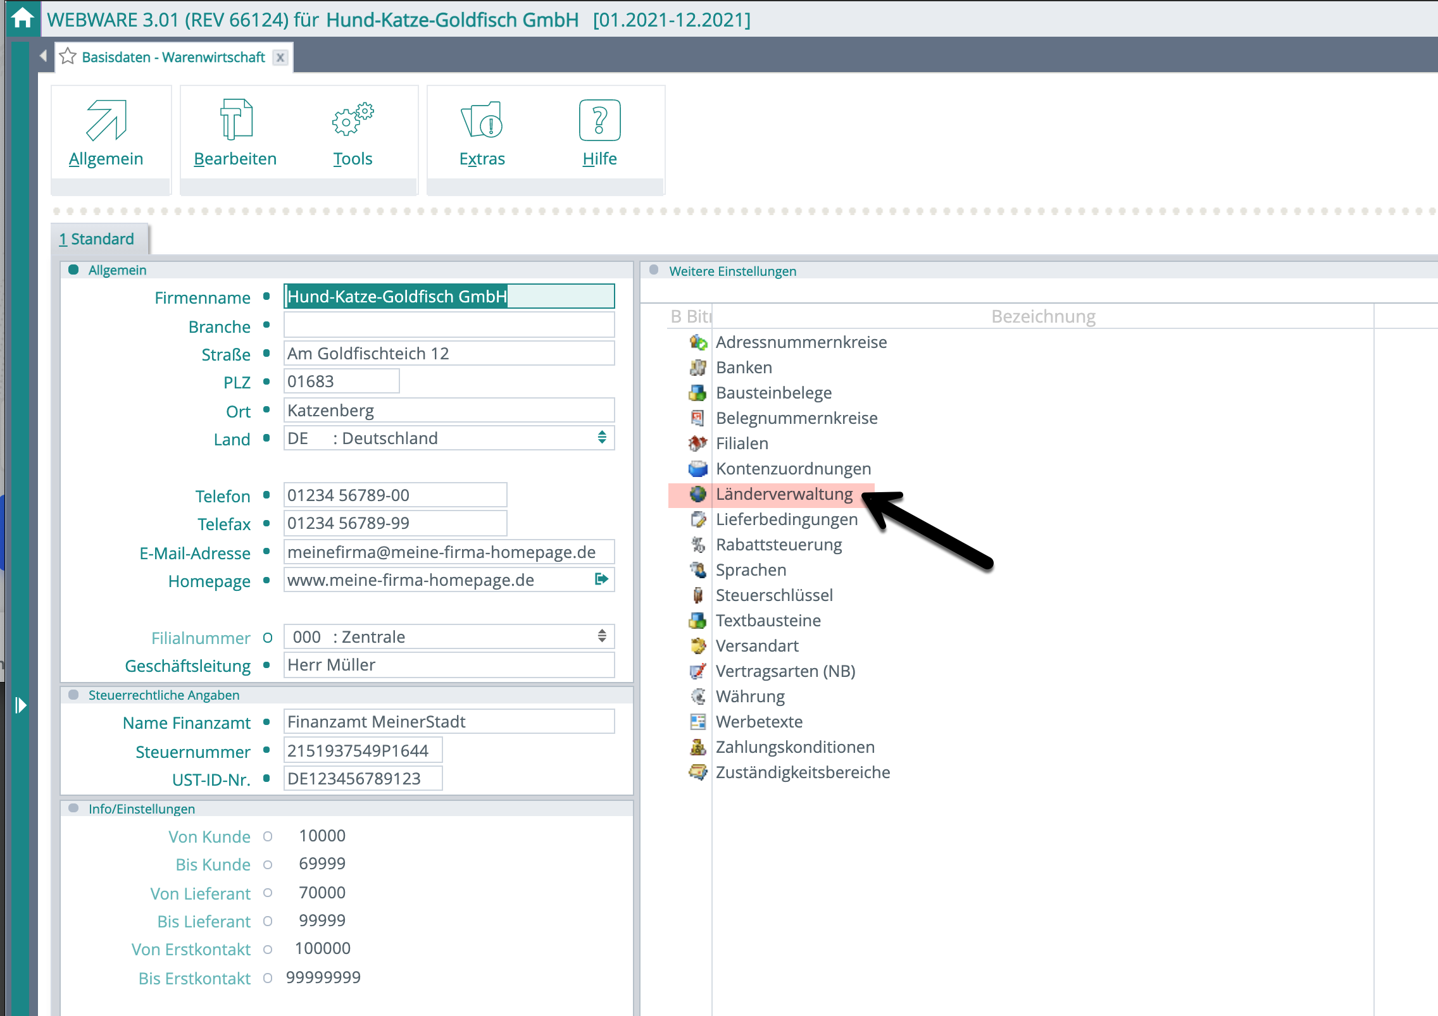
Task: Open the Extras toolbar icon
Action: pos(482,120)
